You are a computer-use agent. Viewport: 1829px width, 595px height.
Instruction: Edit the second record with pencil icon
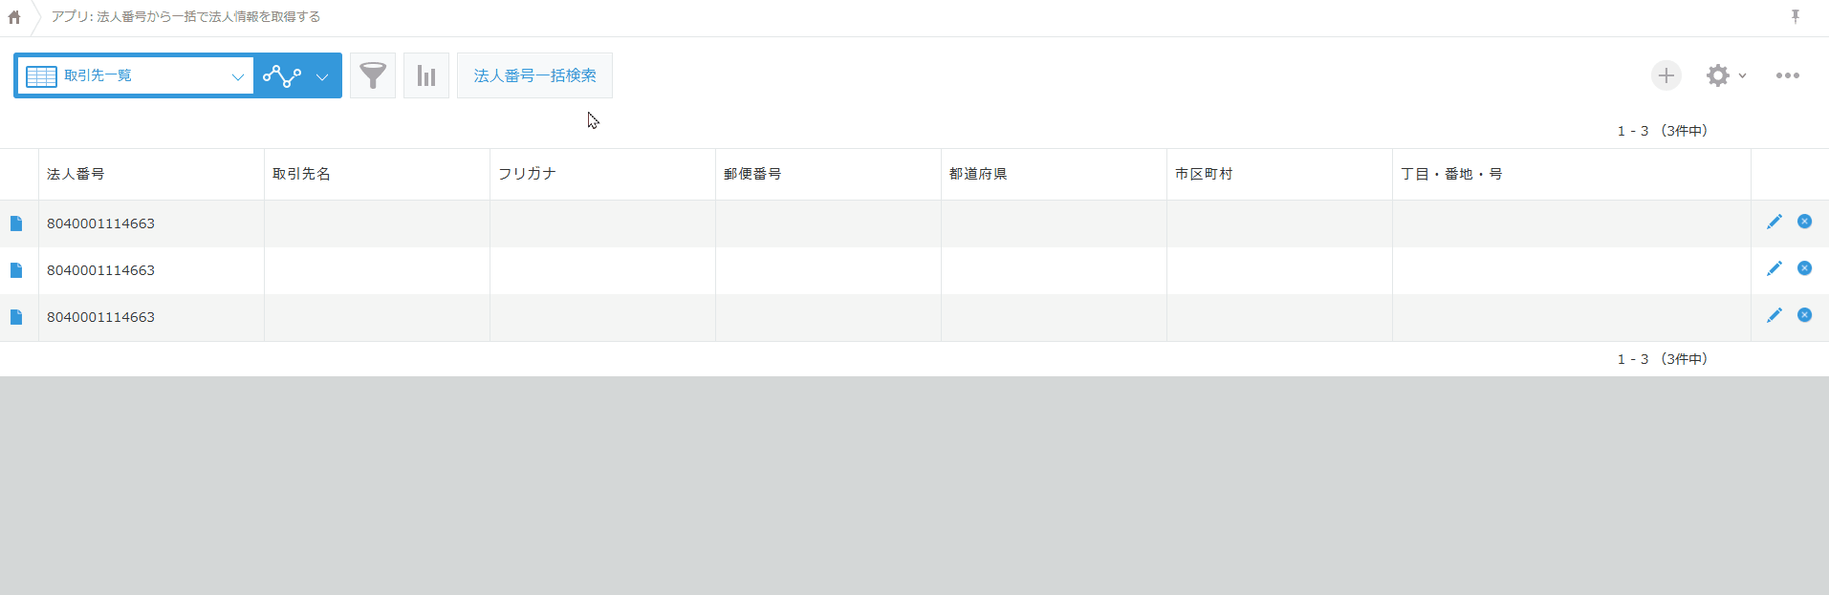pyautogui.click(x=1774, y=268)
